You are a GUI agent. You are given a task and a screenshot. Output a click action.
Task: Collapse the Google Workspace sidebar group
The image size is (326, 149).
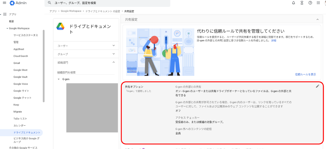click(x=7, y=28)
